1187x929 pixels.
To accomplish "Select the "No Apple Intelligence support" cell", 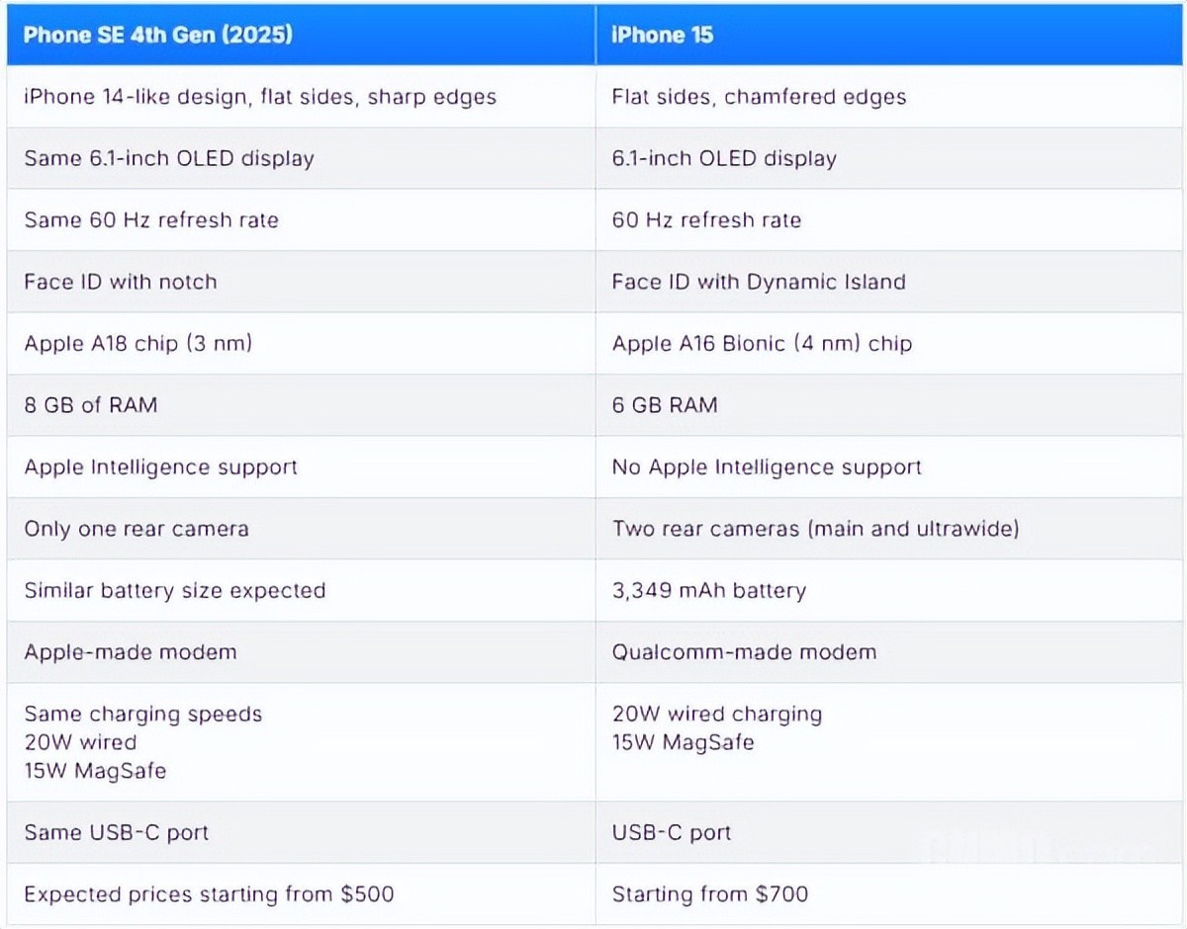I will pos(767,466).
